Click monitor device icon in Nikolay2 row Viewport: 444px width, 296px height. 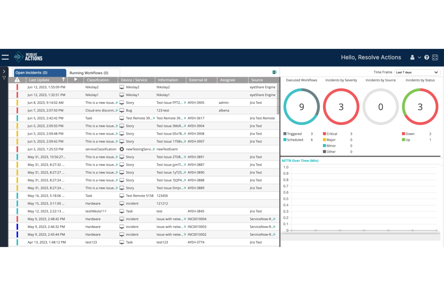(x=121, y=87)
